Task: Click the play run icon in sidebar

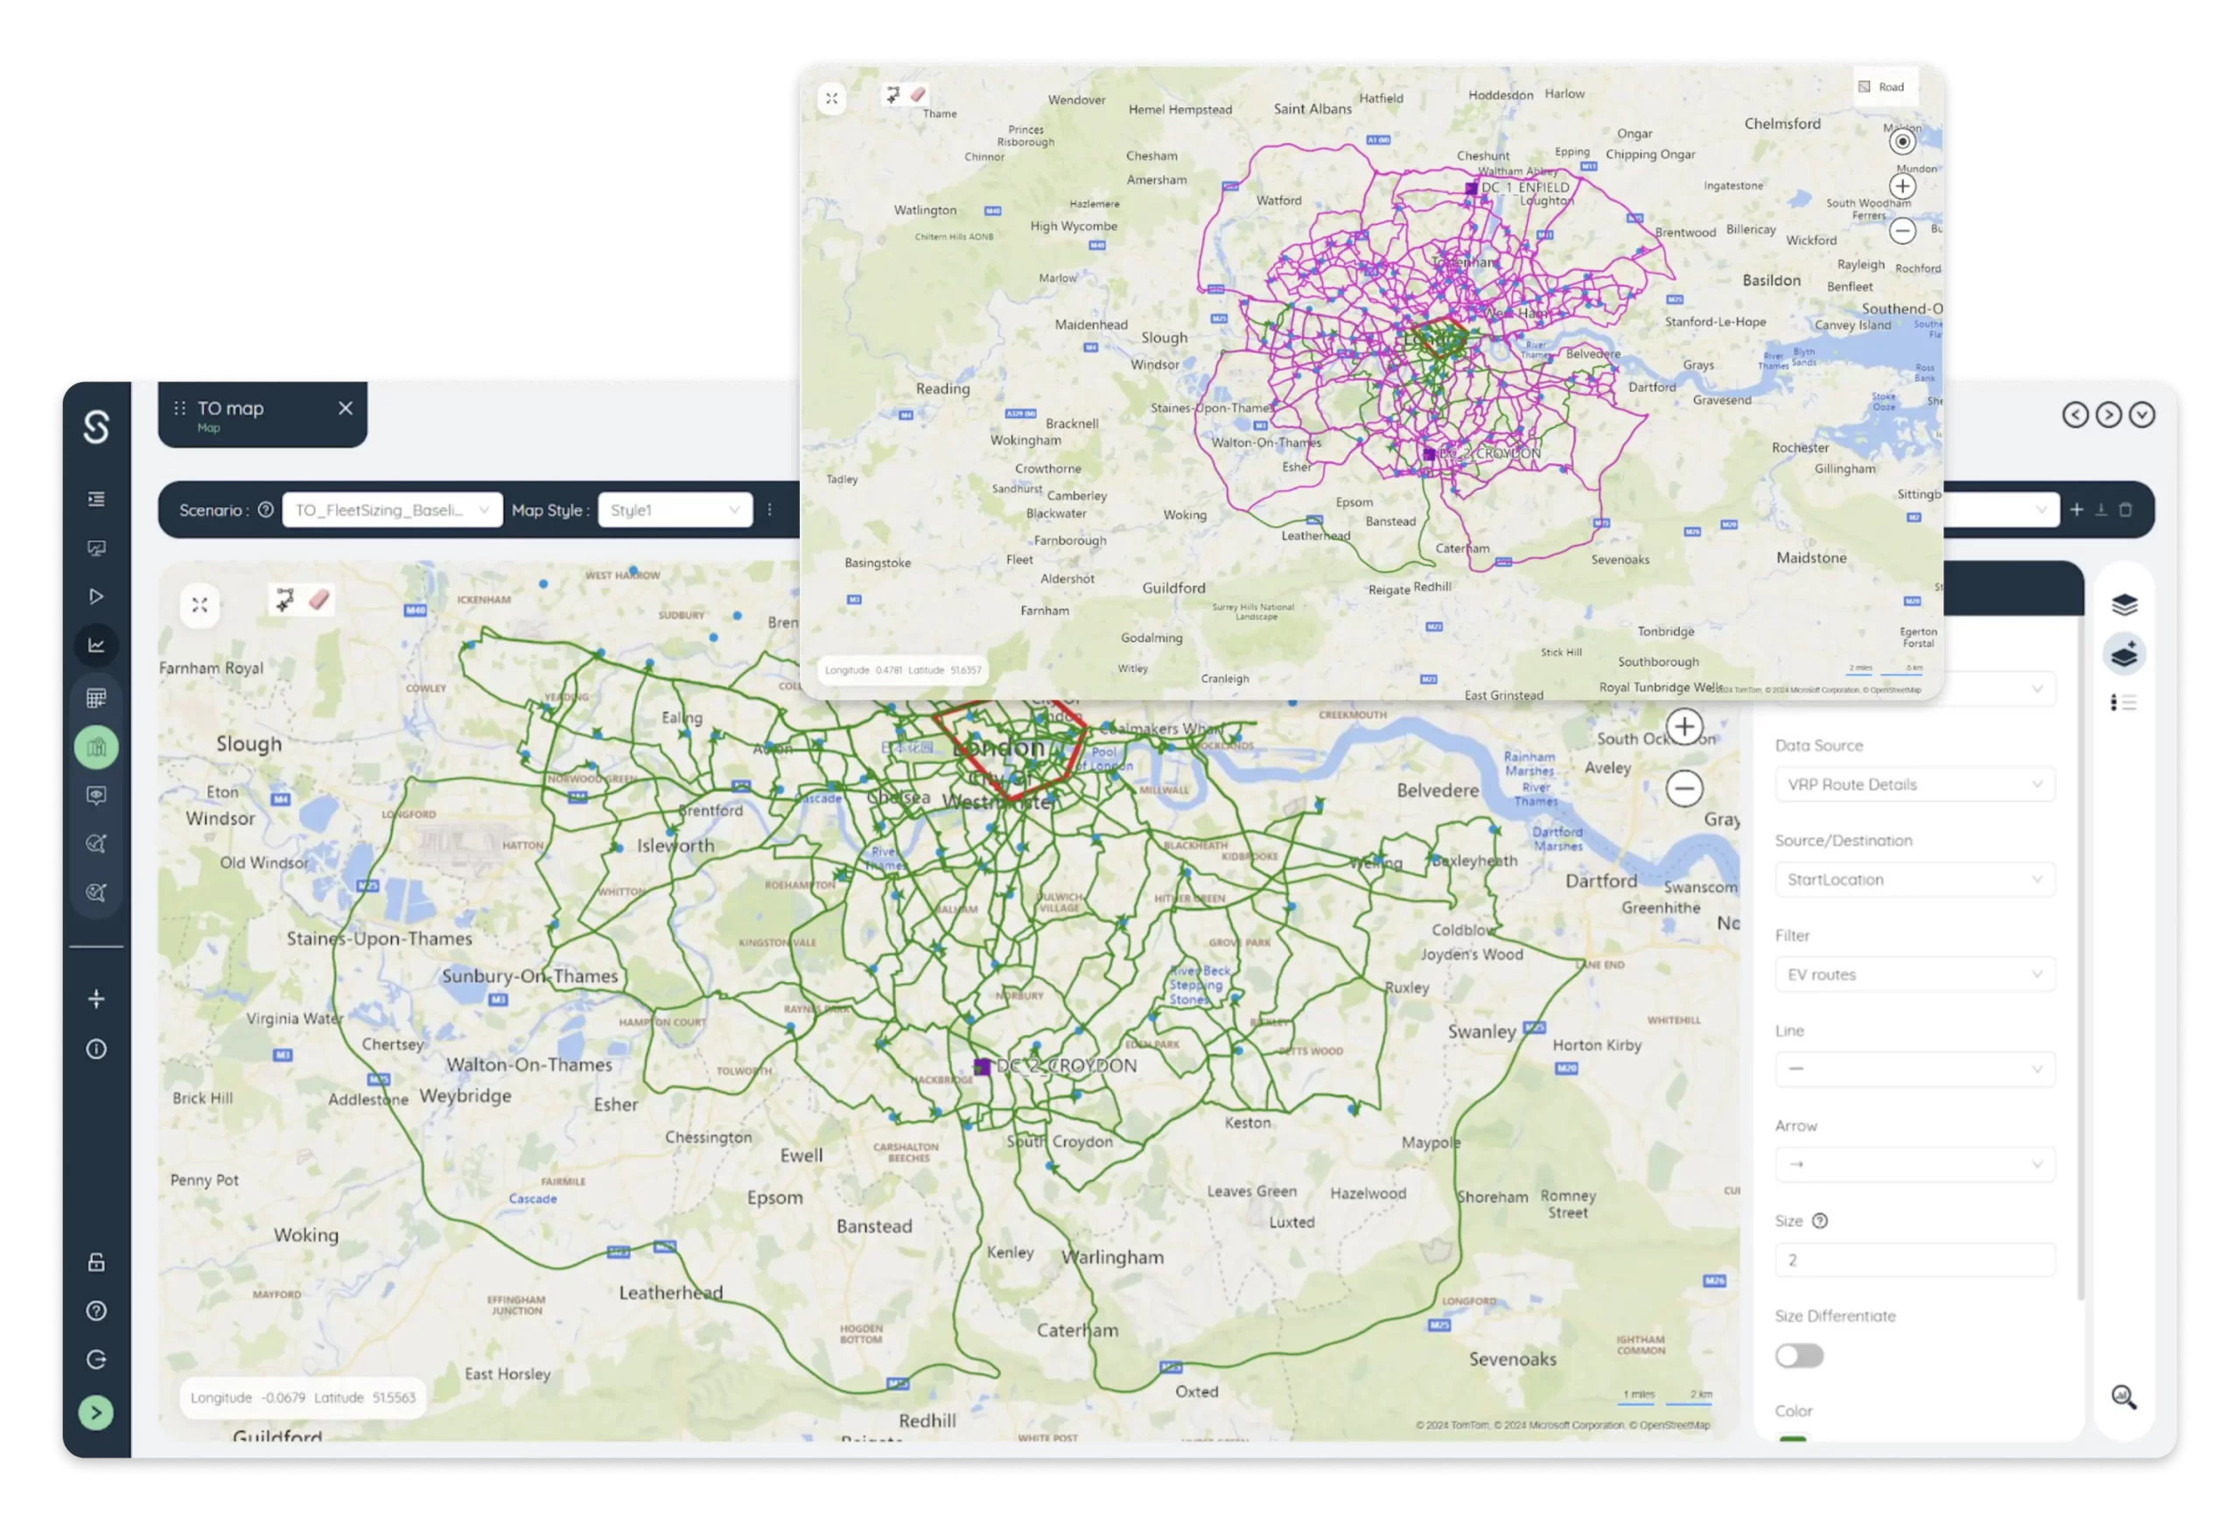Action: pyautogui.click(x=96, y=597)
